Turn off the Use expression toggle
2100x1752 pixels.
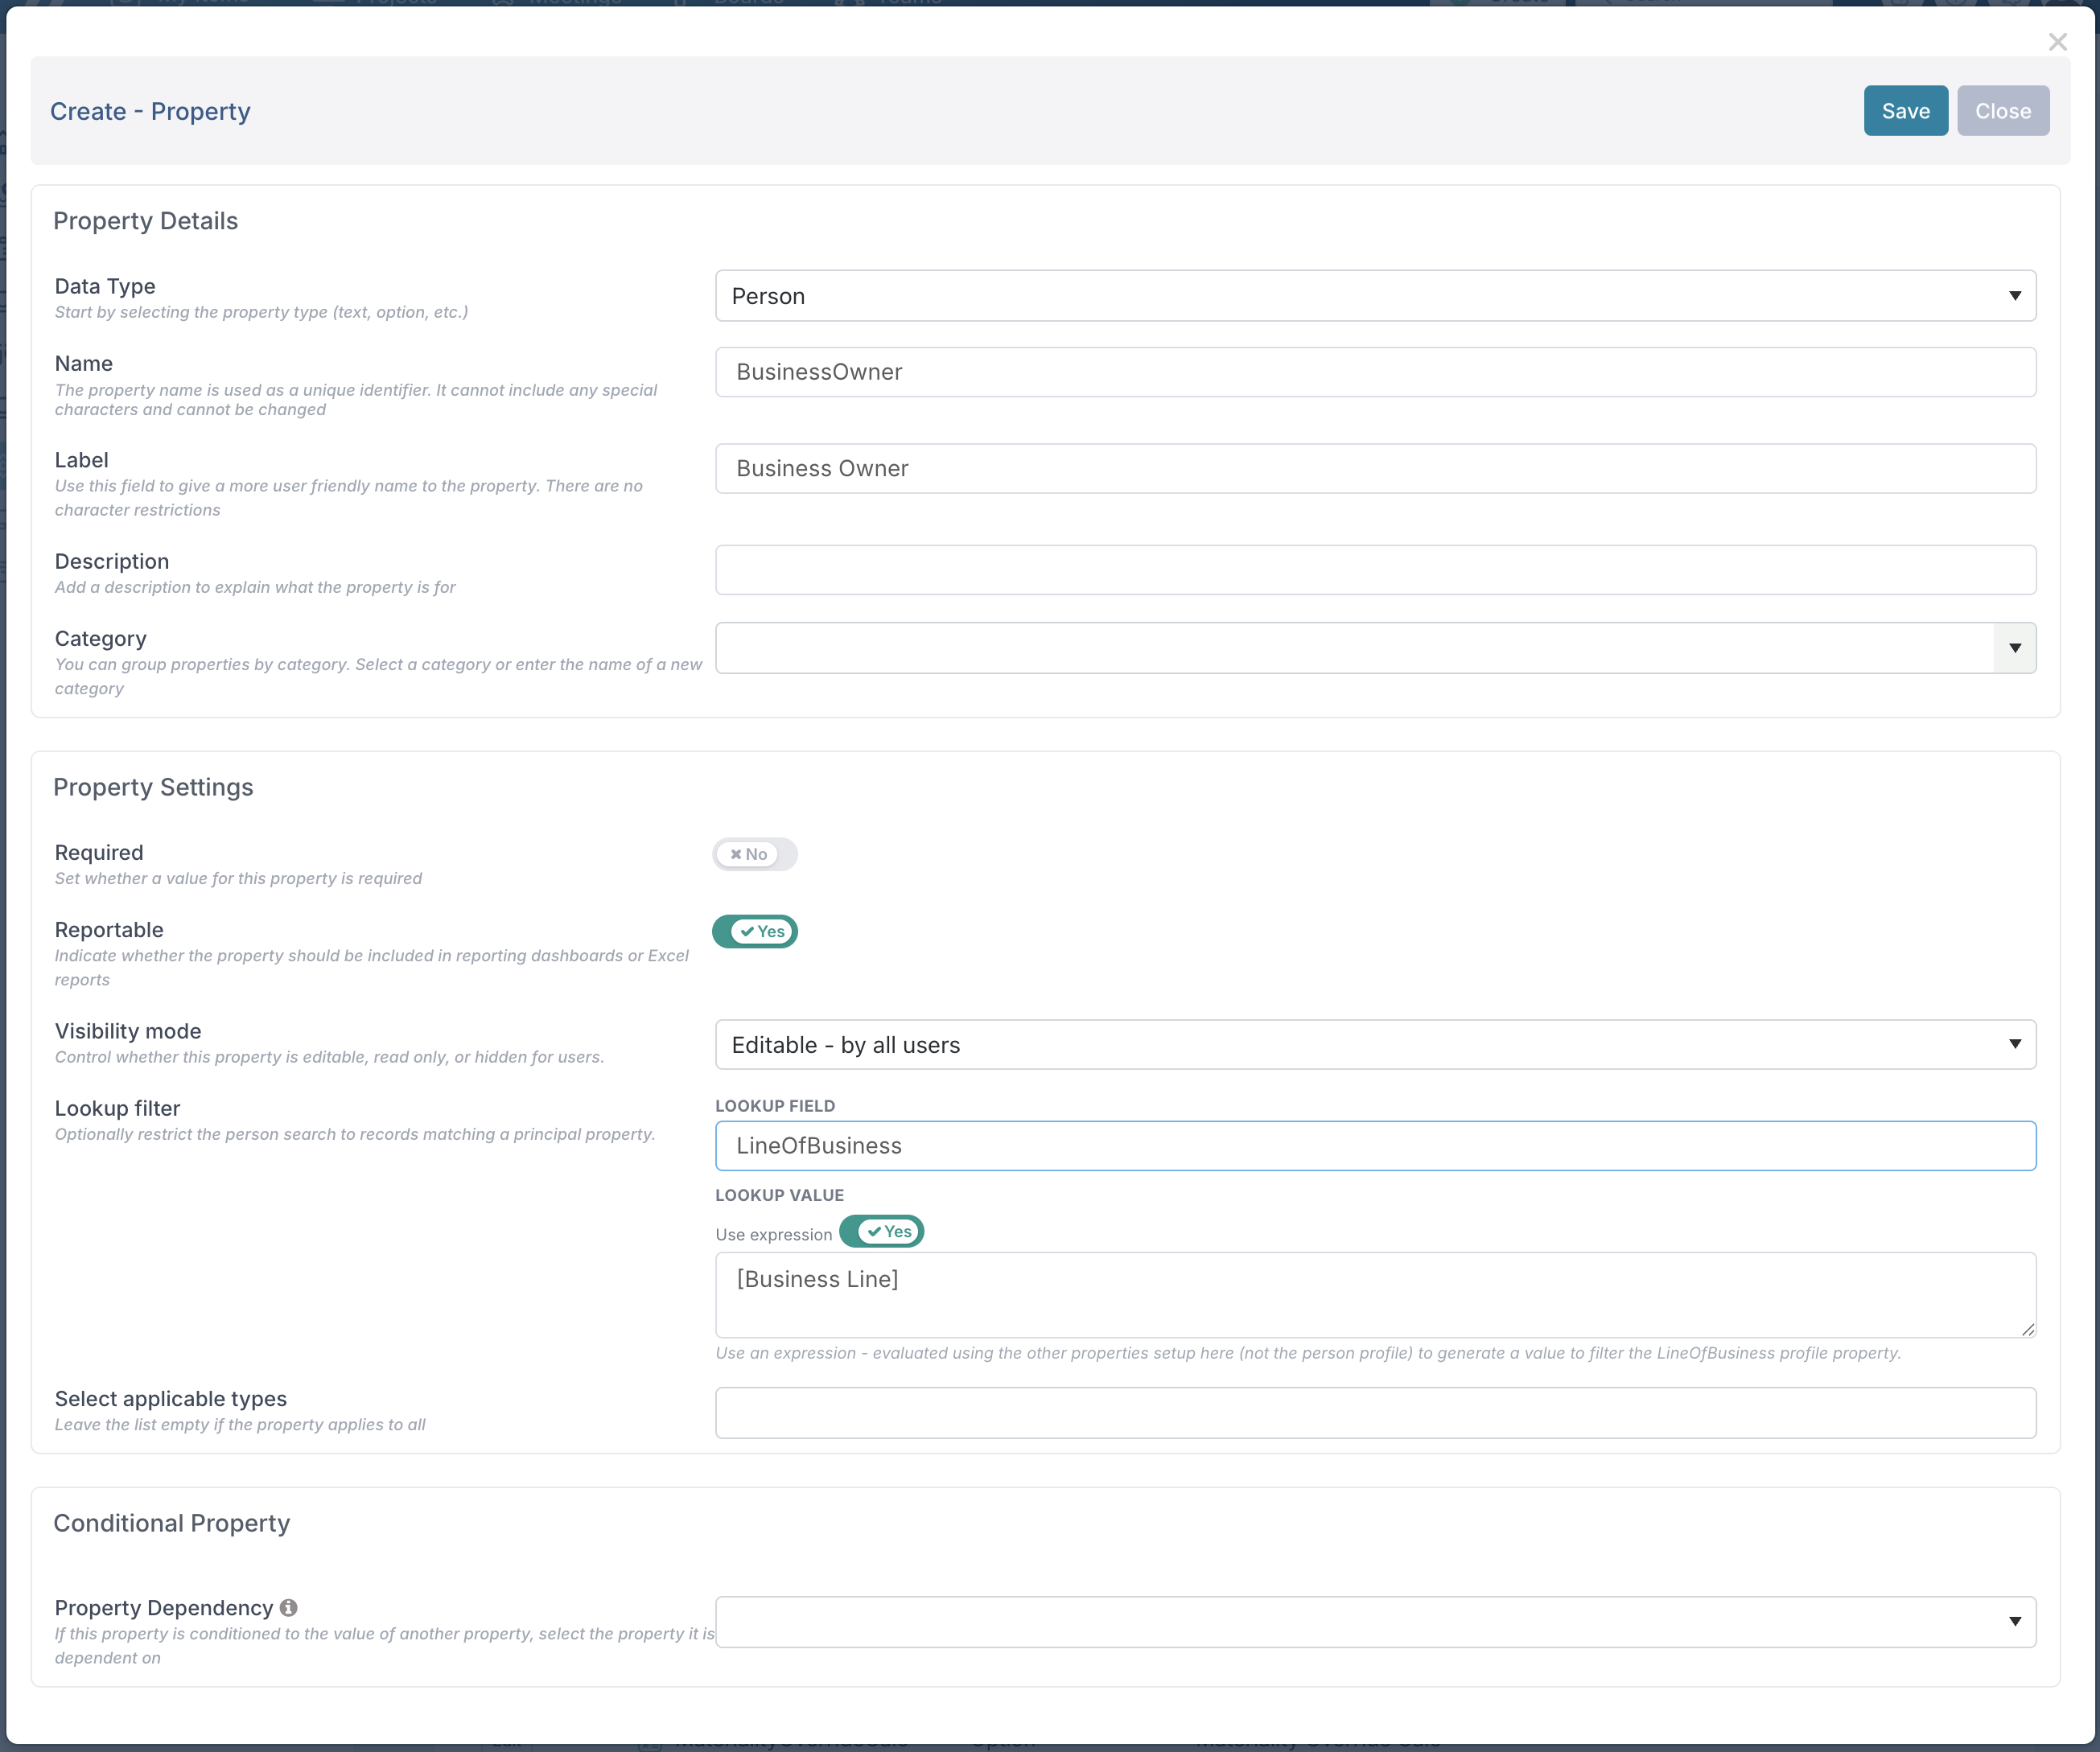tap(881, 1231)
